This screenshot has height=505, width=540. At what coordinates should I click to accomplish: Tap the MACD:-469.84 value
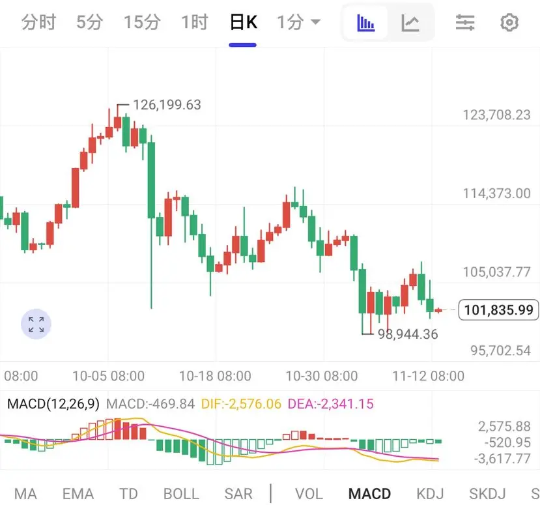150,404
